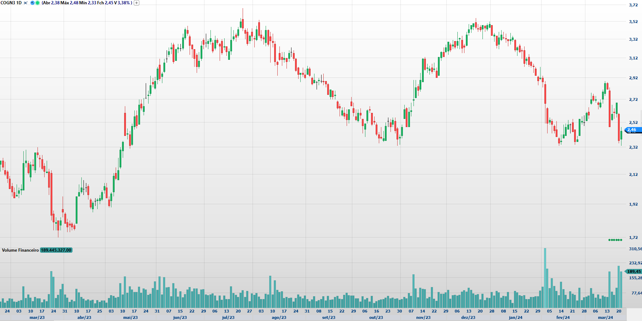Select the jul/23 month on time axis
Image resolution: width=642 pixels, height=321 pixels.
228,317
